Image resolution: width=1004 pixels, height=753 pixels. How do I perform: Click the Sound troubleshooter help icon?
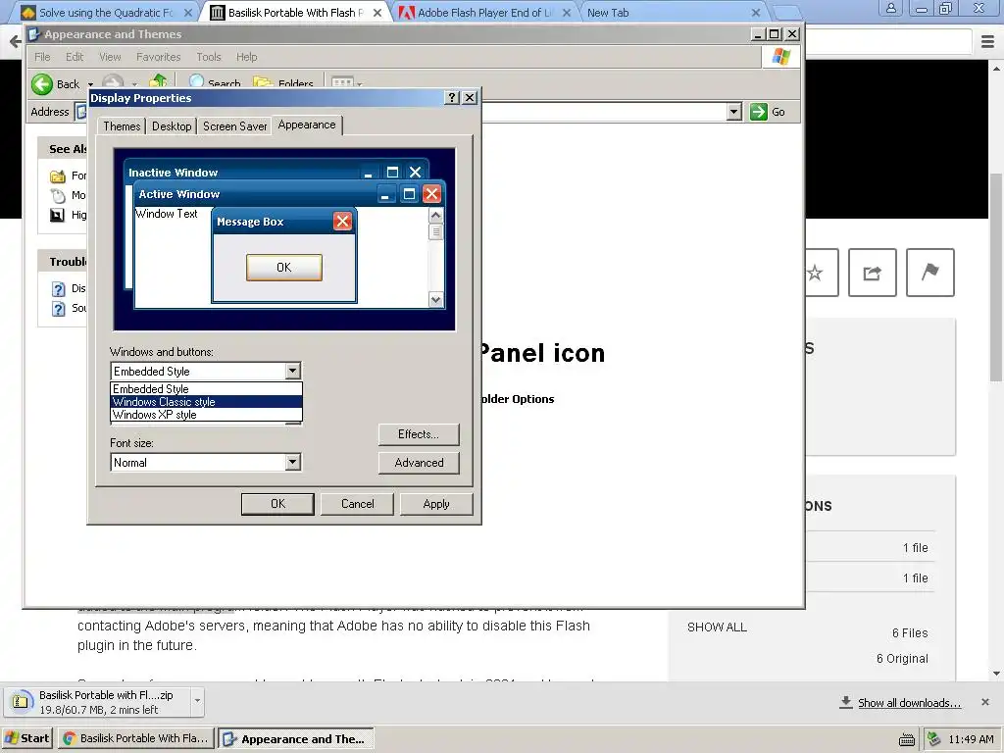pos(58,309)
